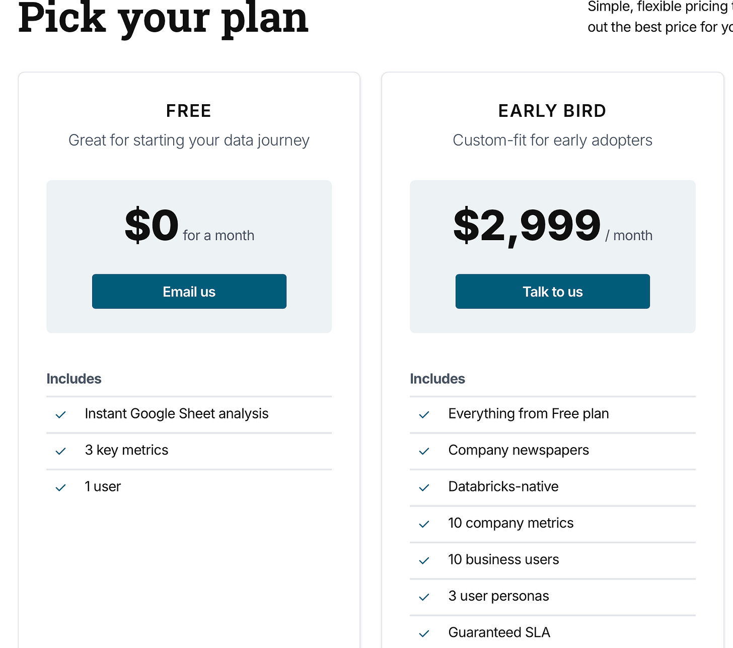Click the Email us button
The image size is (733, 648).
tap(189, 292)
